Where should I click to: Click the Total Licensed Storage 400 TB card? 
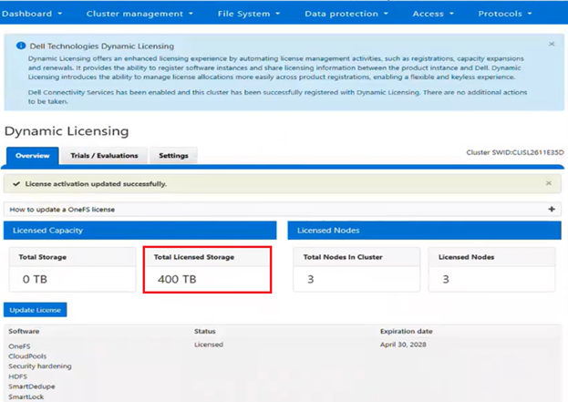(x=207, y=270)
